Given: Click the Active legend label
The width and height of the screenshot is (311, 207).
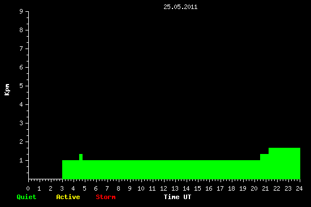Looking at the screenshot, I should [x=68, y=197].
